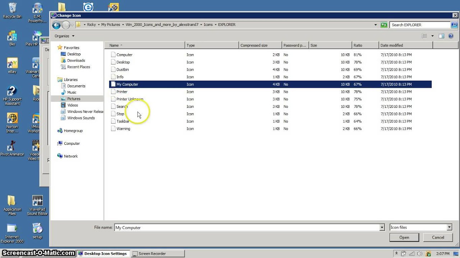Click the Refresh icon beside the address bar

[x=384, y=24]
